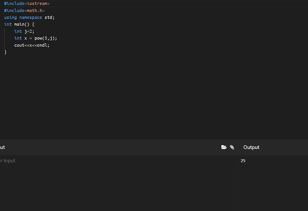
Task: Place cursor on the int j=2 line
Action: (x=24, y=31)
